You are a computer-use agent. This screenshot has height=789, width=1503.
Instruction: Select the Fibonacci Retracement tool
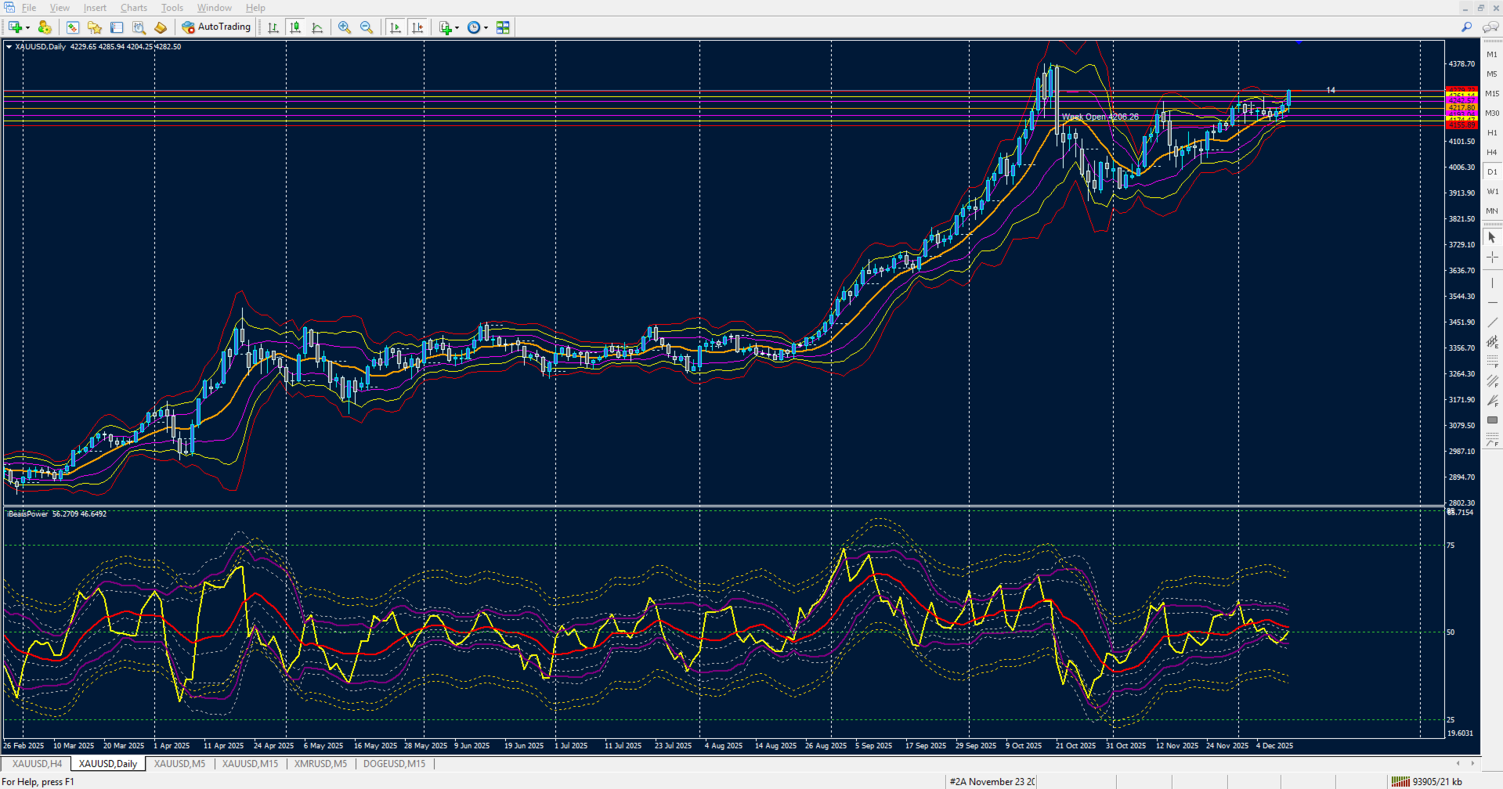1492,362
